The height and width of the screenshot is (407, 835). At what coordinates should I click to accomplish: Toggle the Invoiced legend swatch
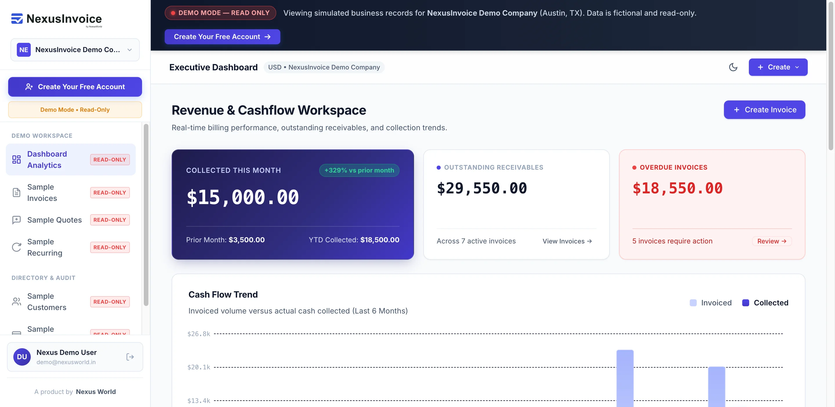(x=693, y=303)
